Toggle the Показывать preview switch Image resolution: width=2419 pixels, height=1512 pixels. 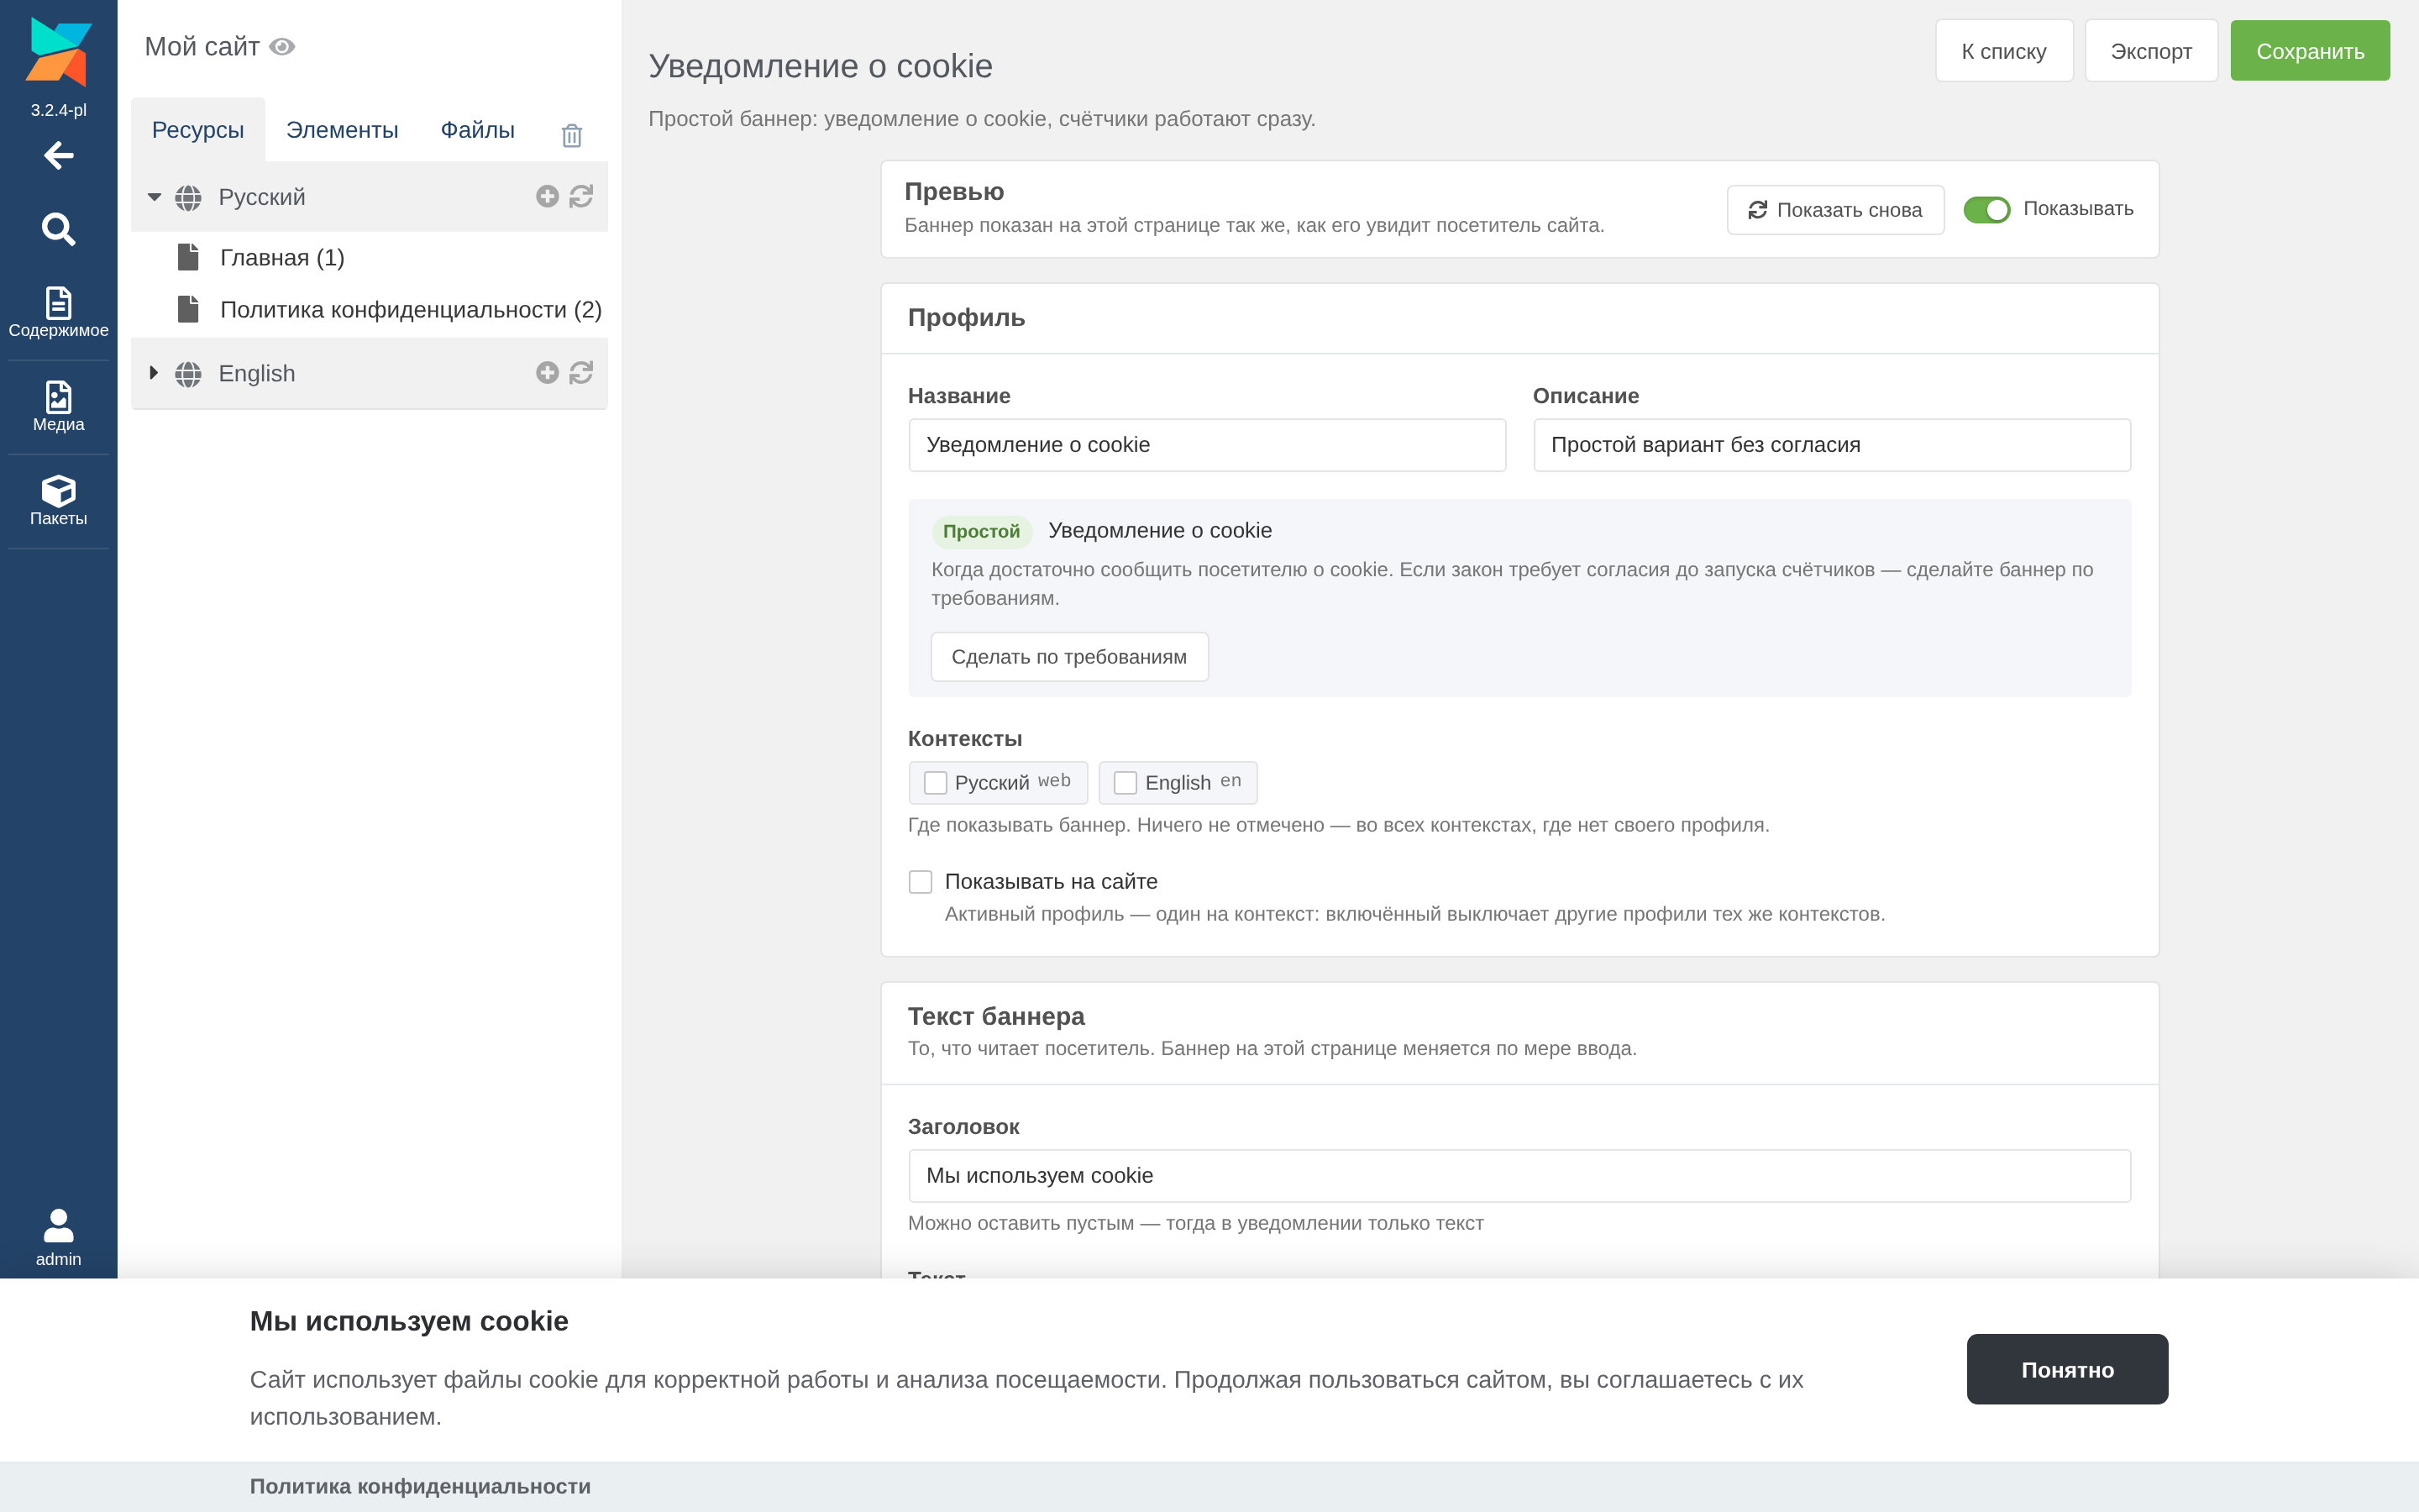coord(1986,209)
